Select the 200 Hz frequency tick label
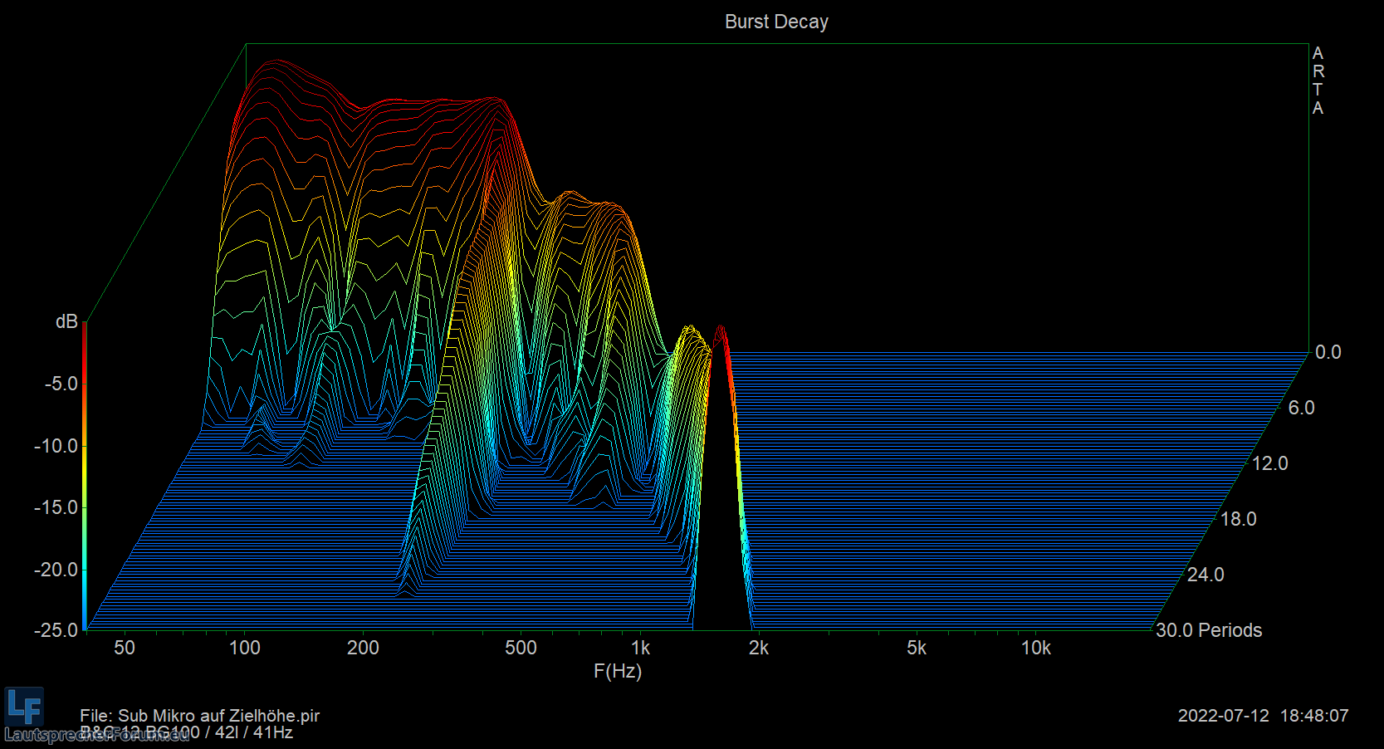Viewport: 1384px width, 749px height. click(x=363, y=648)
